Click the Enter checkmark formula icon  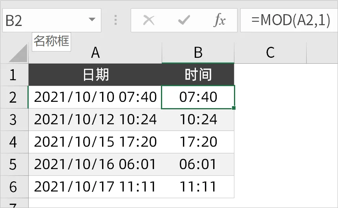184,20
